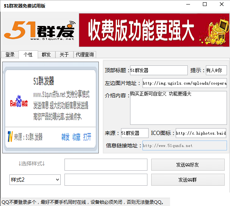Open the 群发 tab
This screenshot has height=206, width=230.
pos(46,55)
